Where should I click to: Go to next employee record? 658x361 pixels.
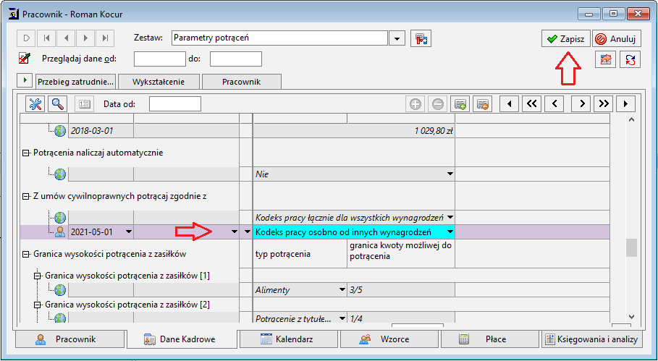click(85, 38)
